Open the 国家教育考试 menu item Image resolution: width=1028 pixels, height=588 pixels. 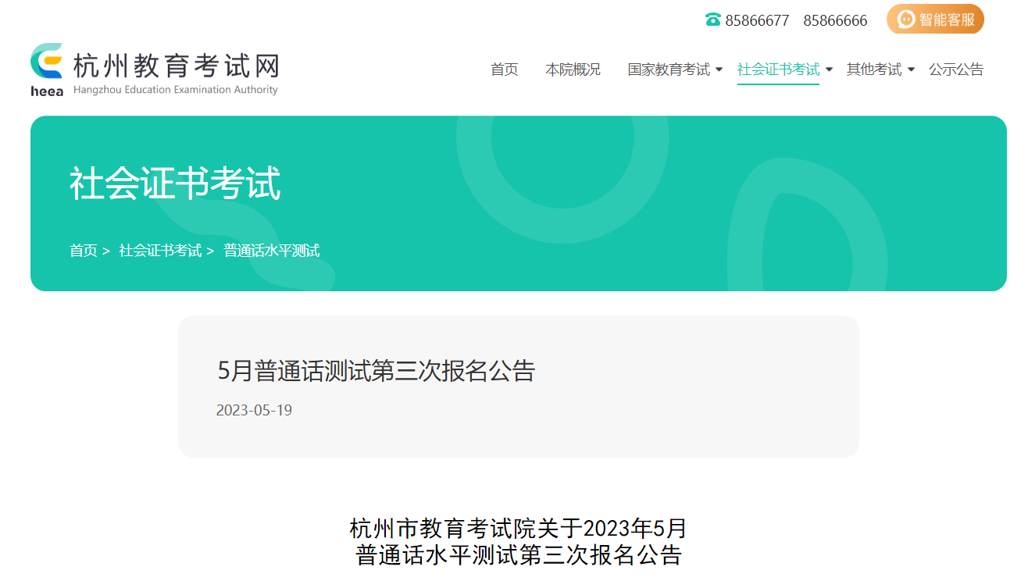669,69
